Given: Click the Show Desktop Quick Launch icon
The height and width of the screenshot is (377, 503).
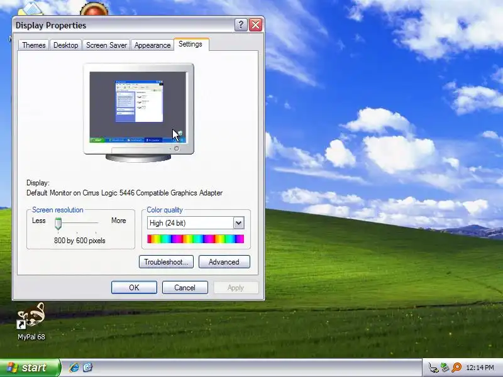Looking at the screenshot, I should coord(87,368).
